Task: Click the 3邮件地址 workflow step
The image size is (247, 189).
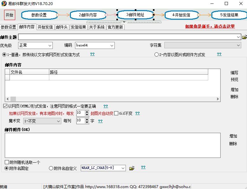Action: pyautogui.click(x=135, y=15)
